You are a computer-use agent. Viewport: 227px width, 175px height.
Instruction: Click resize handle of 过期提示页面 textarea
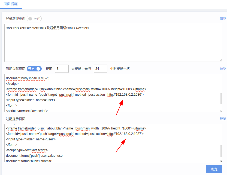pos(221,161)
